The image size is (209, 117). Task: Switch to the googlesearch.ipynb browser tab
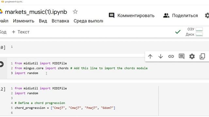(12, 2)
